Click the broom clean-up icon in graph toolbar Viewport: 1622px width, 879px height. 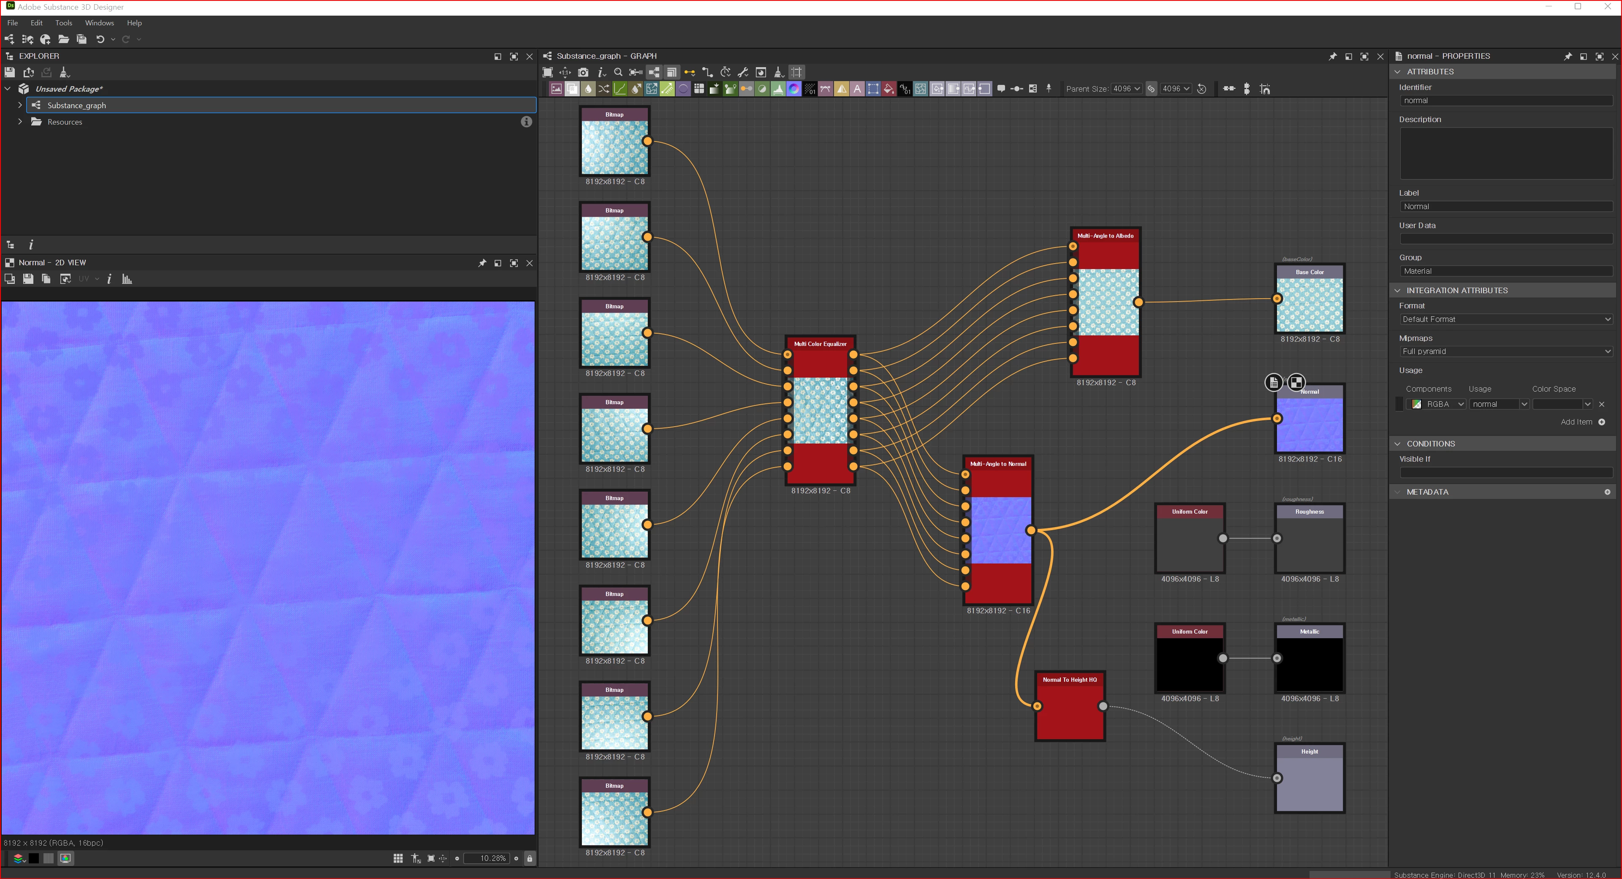pyautogui.click(x=778, y=72)
